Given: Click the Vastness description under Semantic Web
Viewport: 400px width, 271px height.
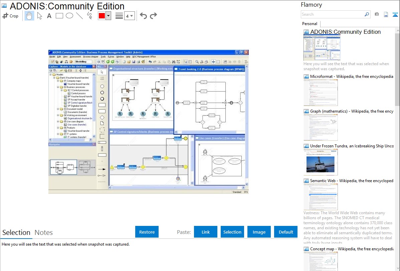Looking at the screenshot, I should pyautogui.click(x=348, y=228).
